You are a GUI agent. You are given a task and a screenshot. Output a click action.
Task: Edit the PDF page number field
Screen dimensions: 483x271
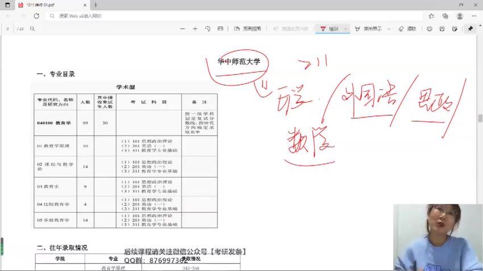(7, 28)
